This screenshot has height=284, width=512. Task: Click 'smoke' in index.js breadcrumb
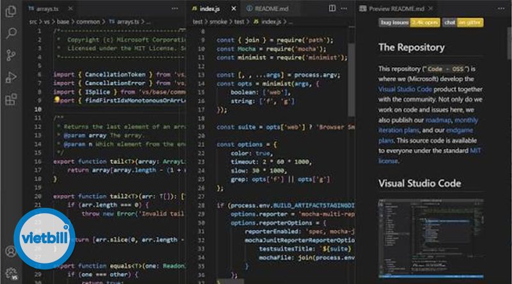coord(218,22)
